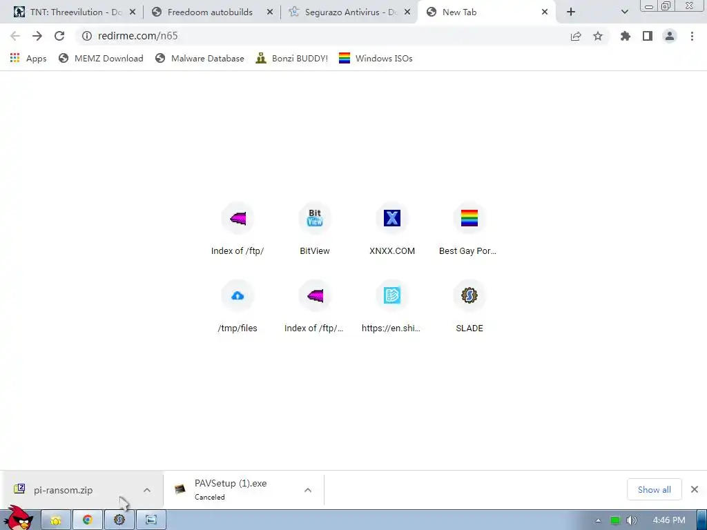The image size is (707, 530).
Task: Expand the tab search chevron
Action: click(x=624, y=12)
